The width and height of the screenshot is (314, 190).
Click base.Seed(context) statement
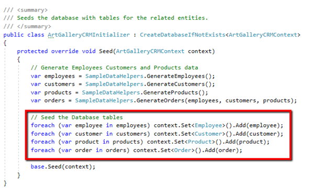[63, 167]
